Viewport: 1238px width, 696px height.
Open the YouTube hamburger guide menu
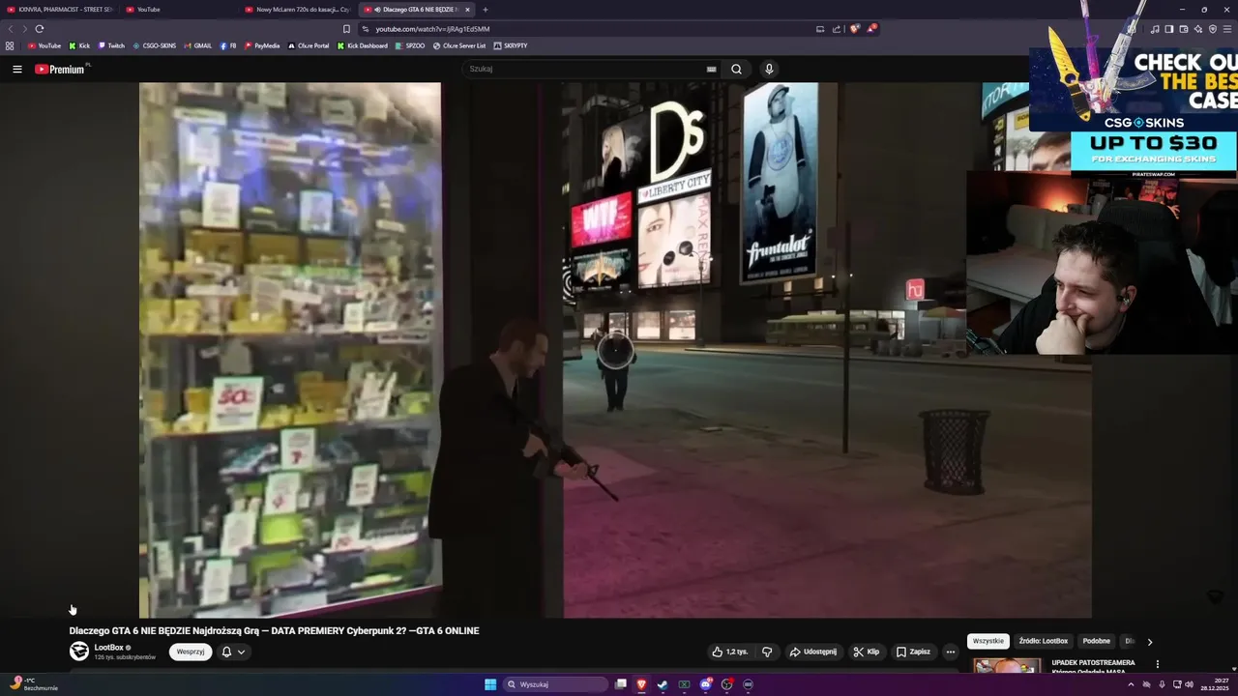(x=16, y=69)
